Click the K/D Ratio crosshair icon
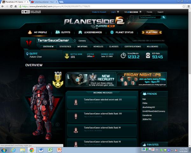This screenshot has height=153, width=191. 148,55
